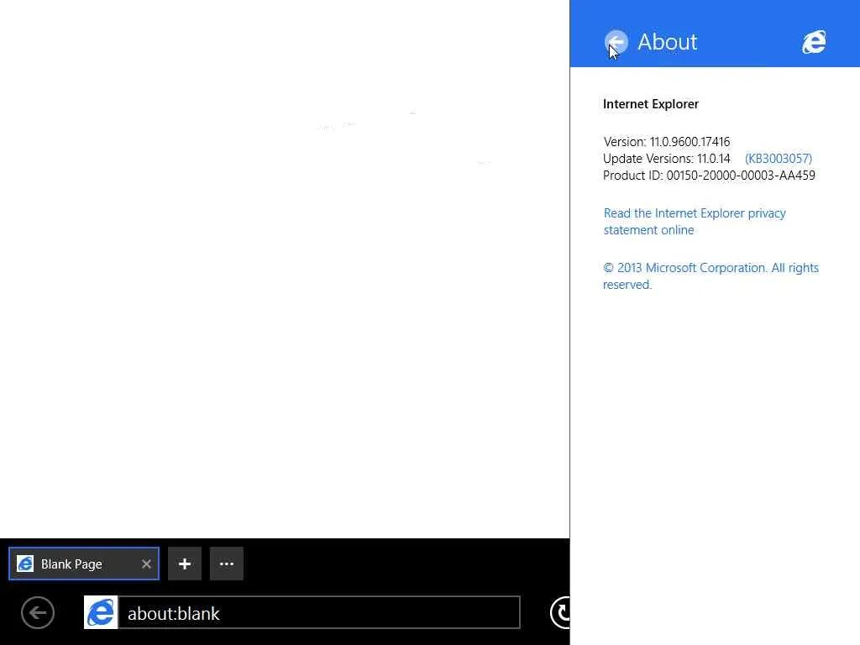
Task: Click the browser back arrow button
Action: coord(38,612)
